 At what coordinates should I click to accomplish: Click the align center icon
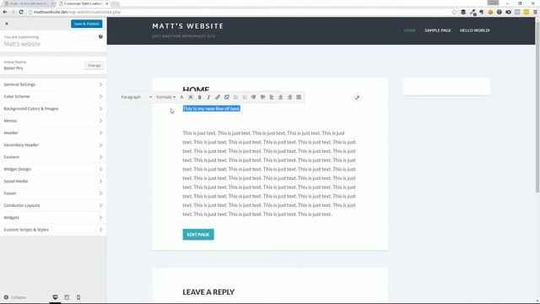(x=281, y=97)
